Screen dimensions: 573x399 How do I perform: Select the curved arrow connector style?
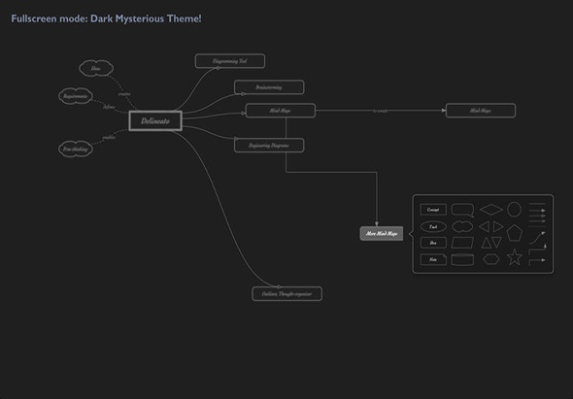[537, 238]
